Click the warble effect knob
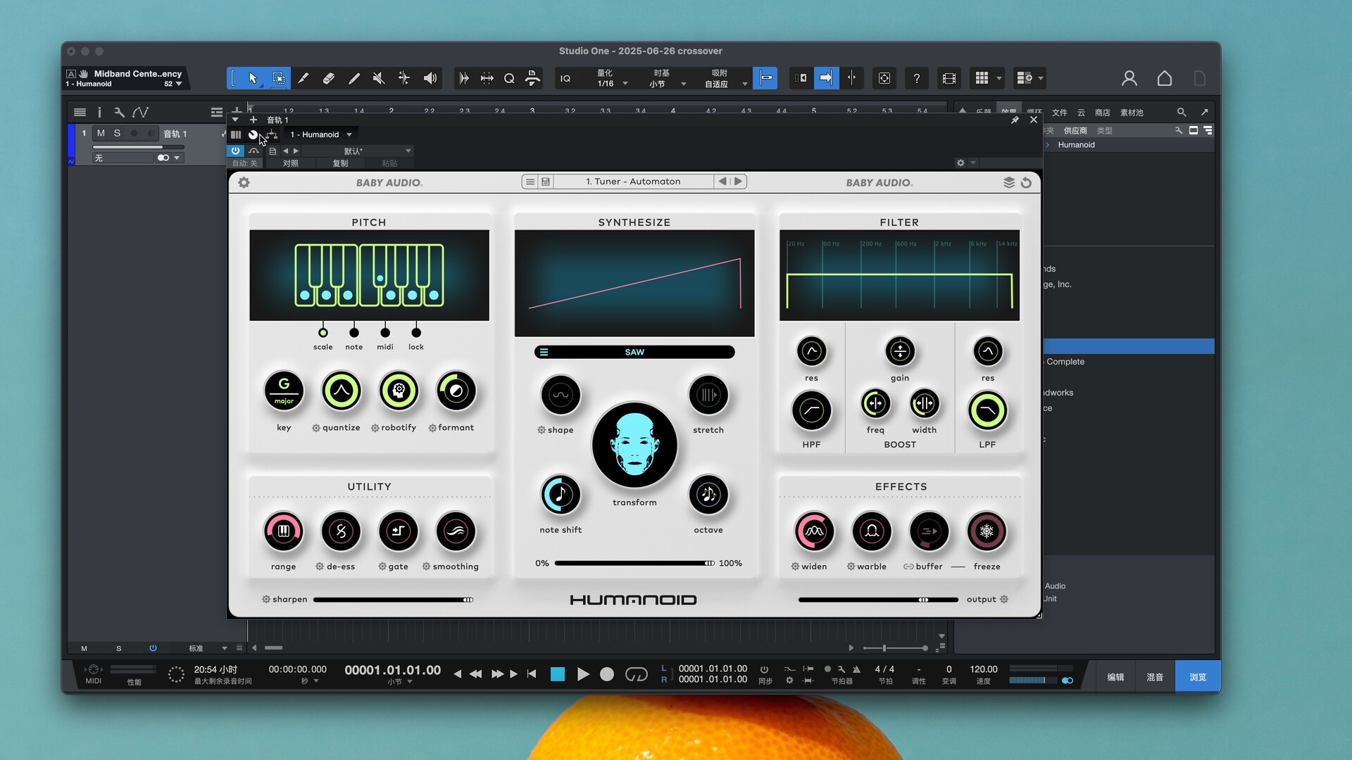This screenshot has width=1352, height=760. click(872, 531)
